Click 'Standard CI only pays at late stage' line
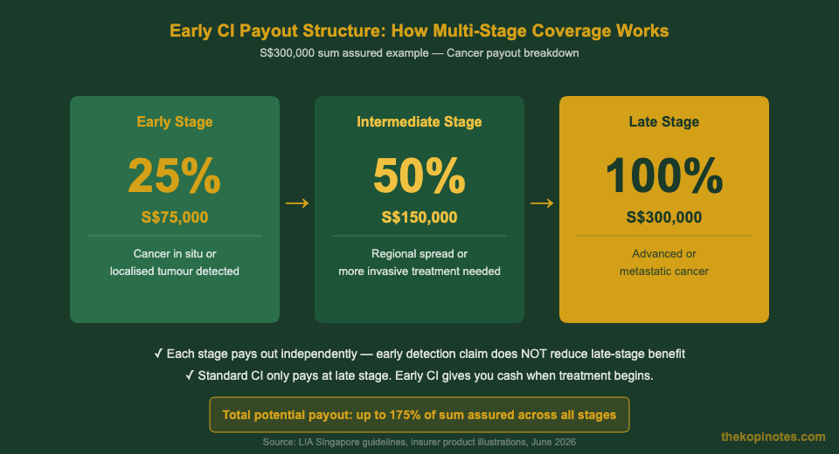The height and width of the screenshot is (454, 839). coord(419,375)
